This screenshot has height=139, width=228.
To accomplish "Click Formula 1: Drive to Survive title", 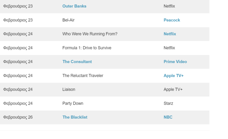I will tap(87, 48).
